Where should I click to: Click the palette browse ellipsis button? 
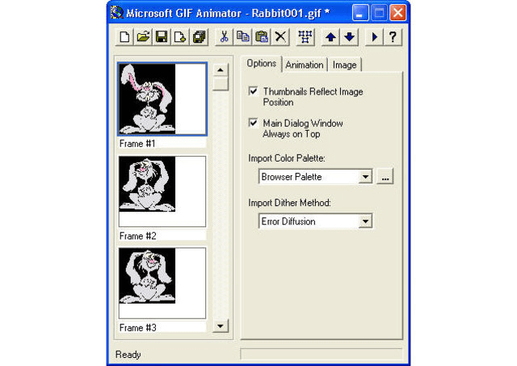tap(385, 176)
